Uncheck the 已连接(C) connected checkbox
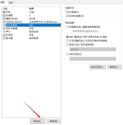Viewport: 123px width, 125px height. 67,12
